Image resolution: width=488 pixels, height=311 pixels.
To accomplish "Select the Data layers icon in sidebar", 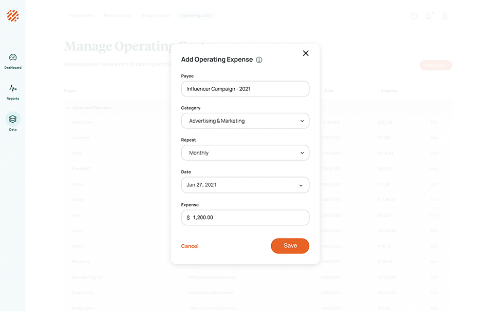I will [x=13, y=119].
